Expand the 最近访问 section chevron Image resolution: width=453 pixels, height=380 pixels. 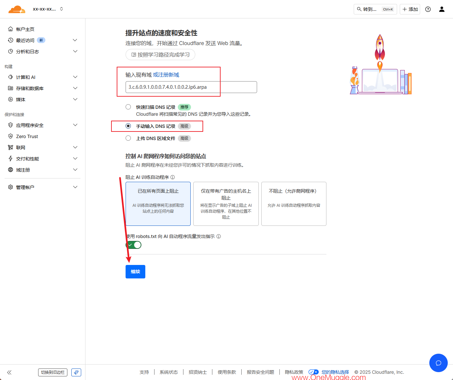(75, 40)
